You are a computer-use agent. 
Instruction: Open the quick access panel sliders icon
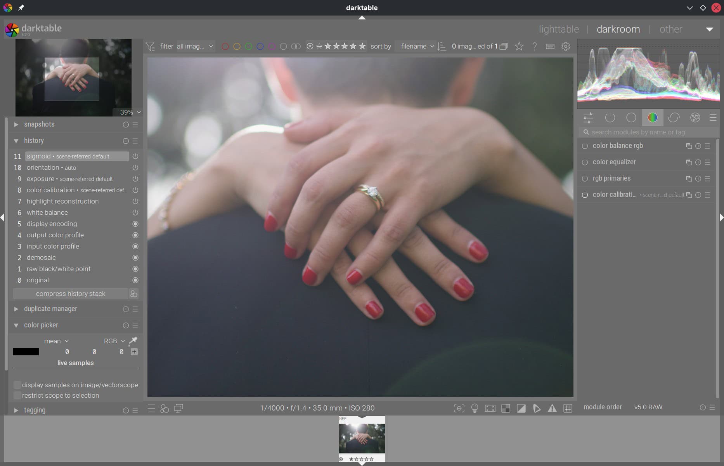click(588, 118)
